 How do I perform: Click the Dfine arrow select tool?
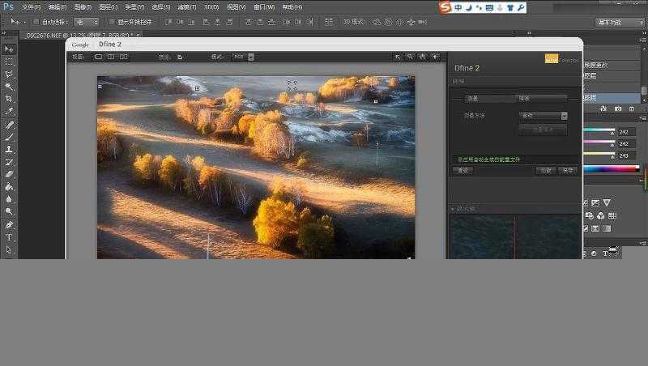pyautogui.click(x=398, y=57)
